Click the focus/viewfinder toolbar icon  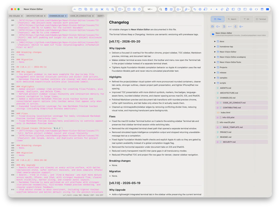(102, 9)
